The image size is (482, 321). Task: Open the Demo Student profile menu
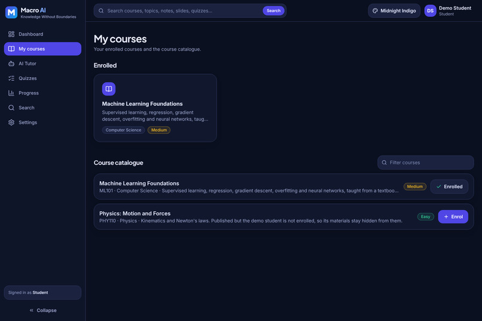(448, 11)
